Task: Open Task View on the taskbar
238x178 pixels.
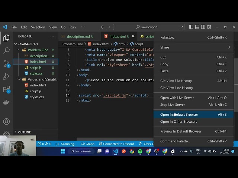Action: click(99, 151)
